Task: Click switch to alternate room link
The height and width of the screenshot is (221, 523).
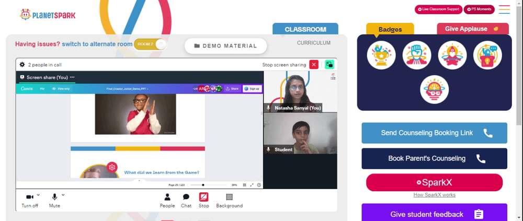Action: pyautogui.click(x=97, y=44)
